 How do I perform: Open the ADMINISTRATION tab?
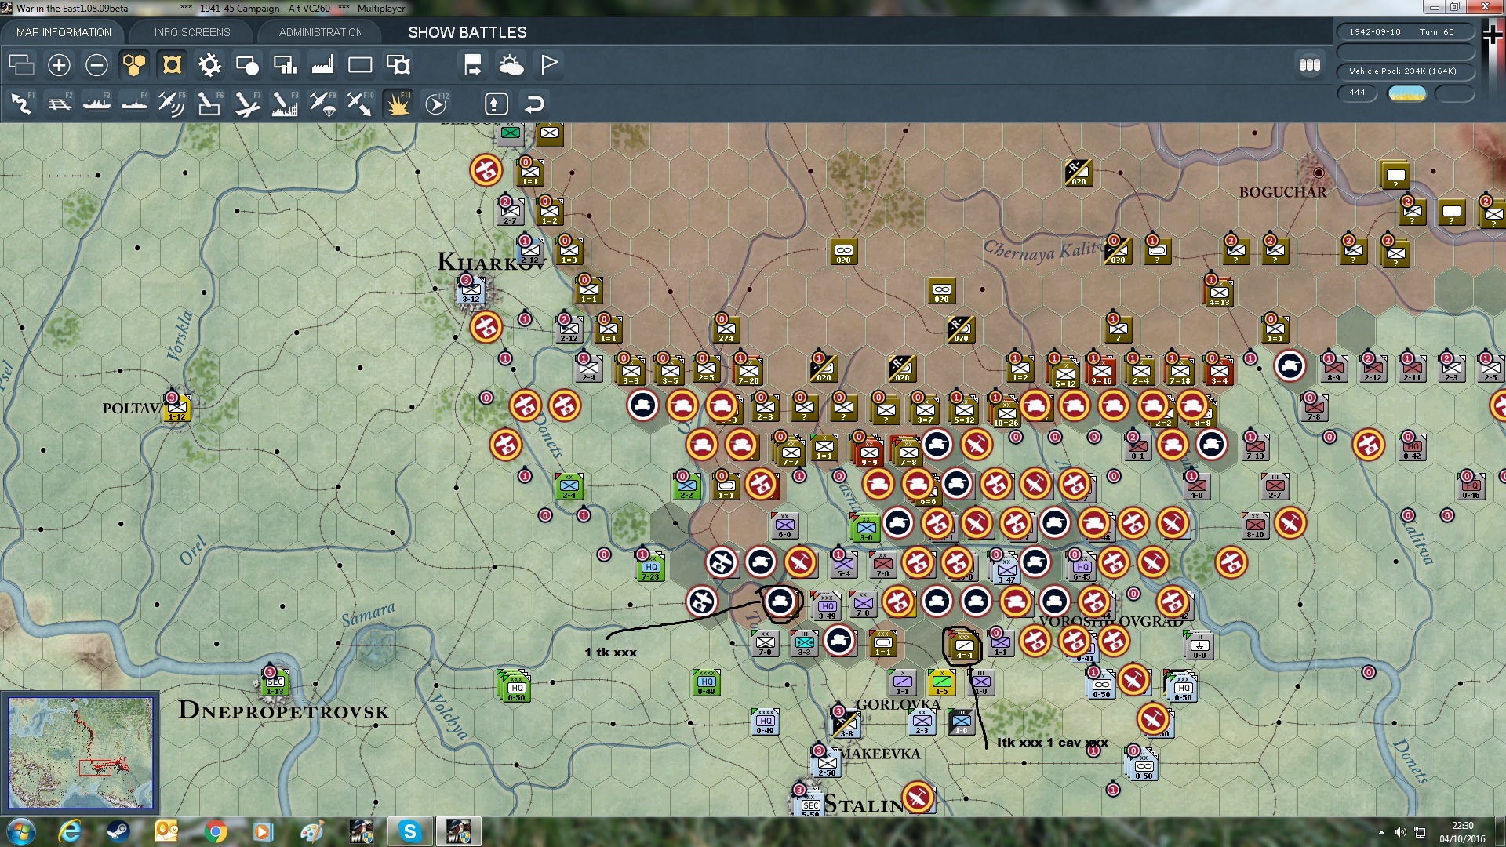click(321, 32)
